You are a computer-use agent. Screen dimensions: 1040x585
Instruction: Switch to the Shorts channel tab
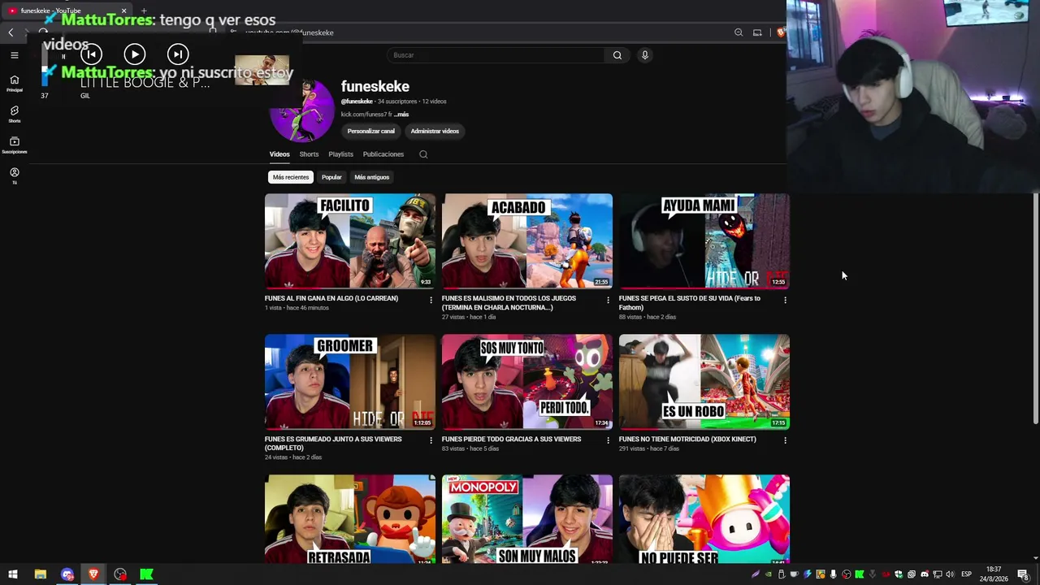pos(309,154)
